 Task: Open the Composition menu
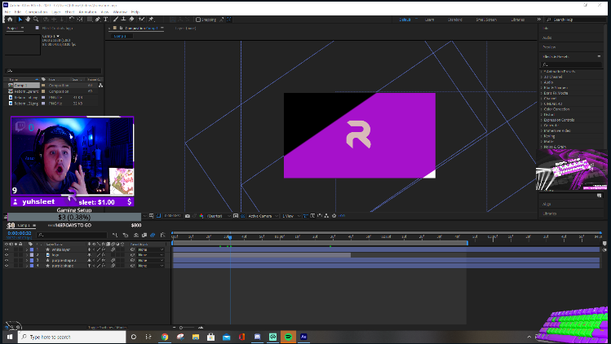36,12
